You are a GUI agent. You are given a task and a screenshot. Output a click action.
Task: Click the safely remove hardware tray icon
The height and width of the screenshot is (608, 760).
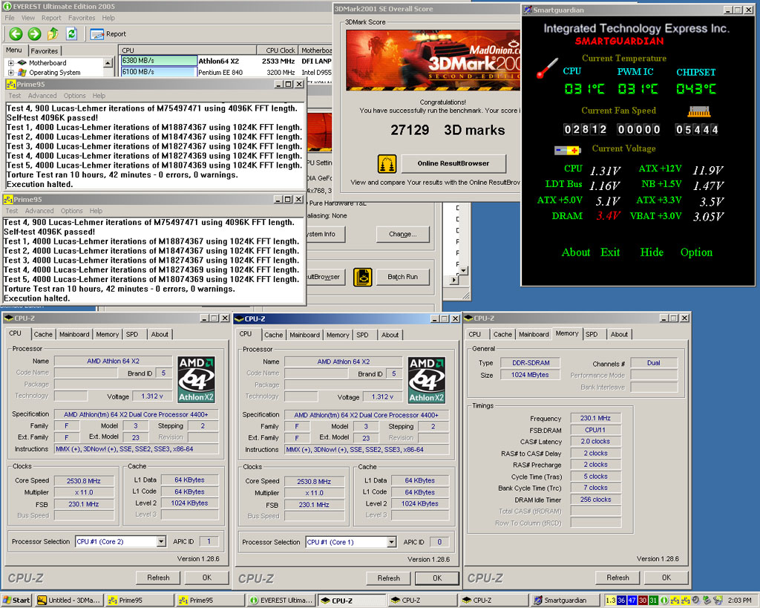point(707,601)
